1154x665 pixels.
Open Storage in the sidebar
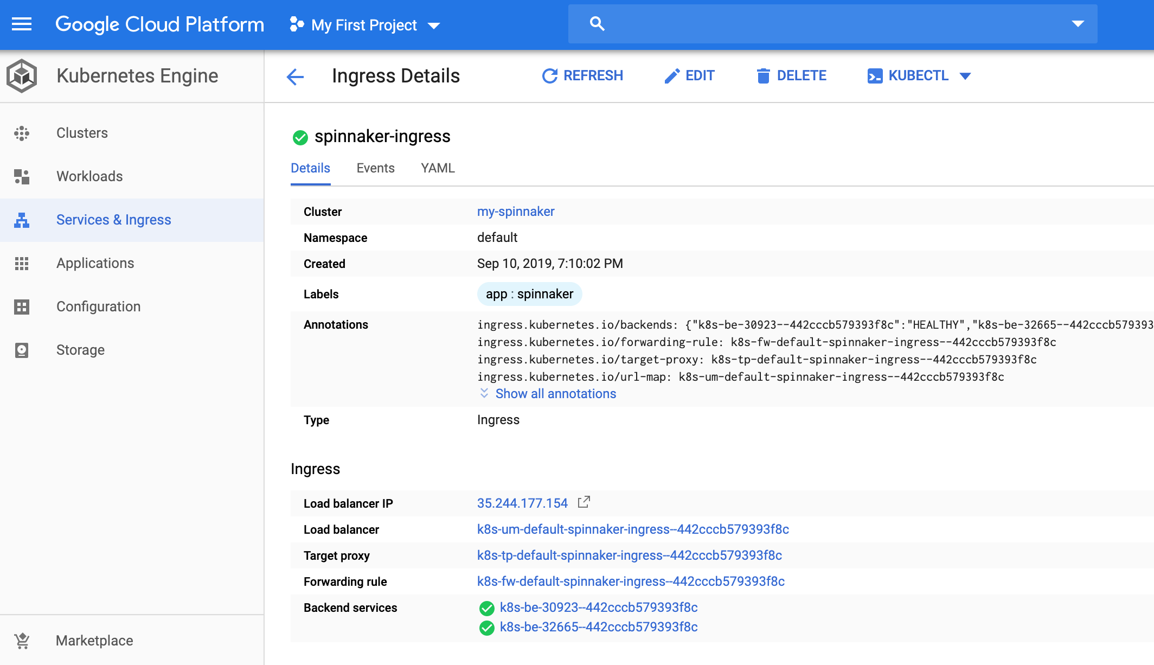pos(80,350)
